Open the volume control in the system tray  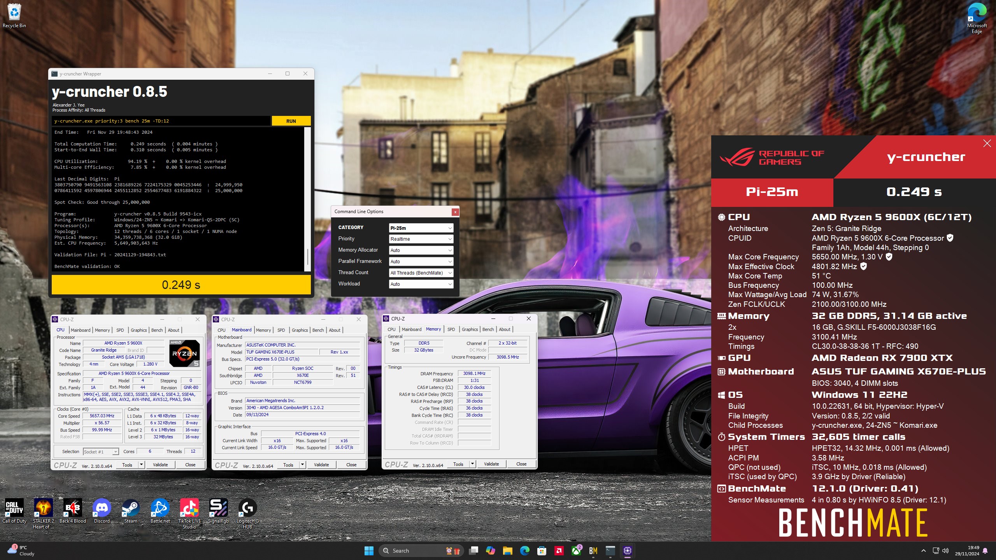[946, 551]
